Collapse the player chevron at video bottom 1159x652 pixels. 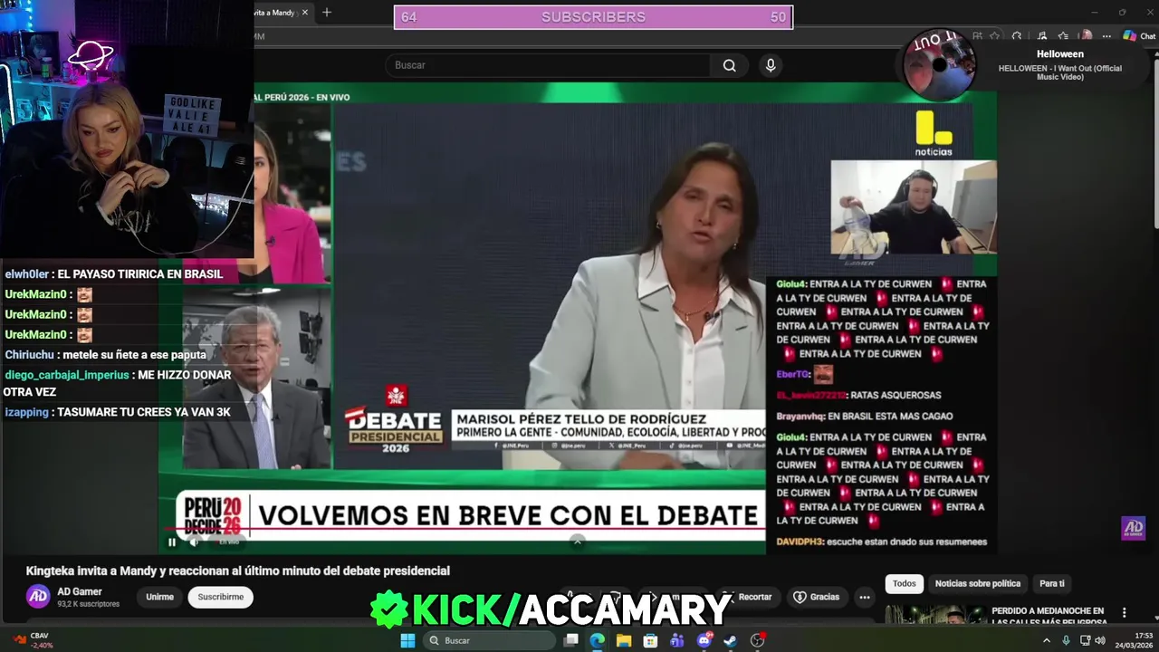click(578, 541)
